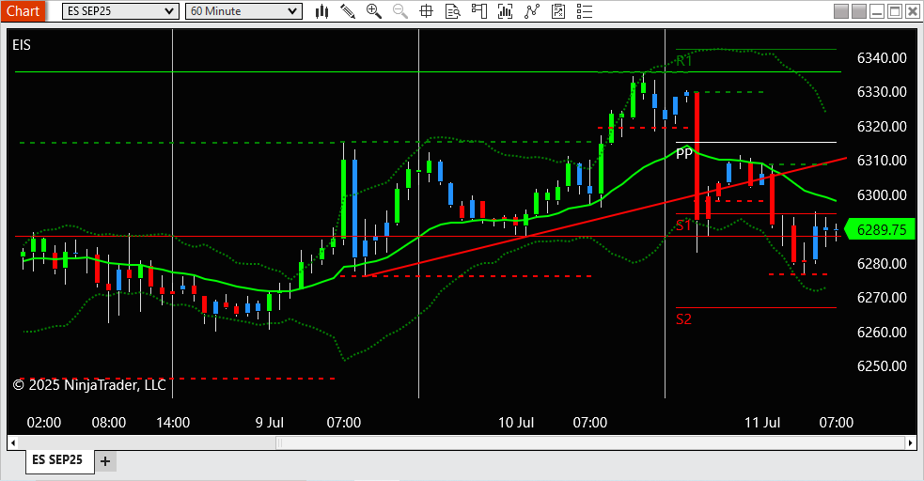Click the 9 Jul date label

click(269, 423)
